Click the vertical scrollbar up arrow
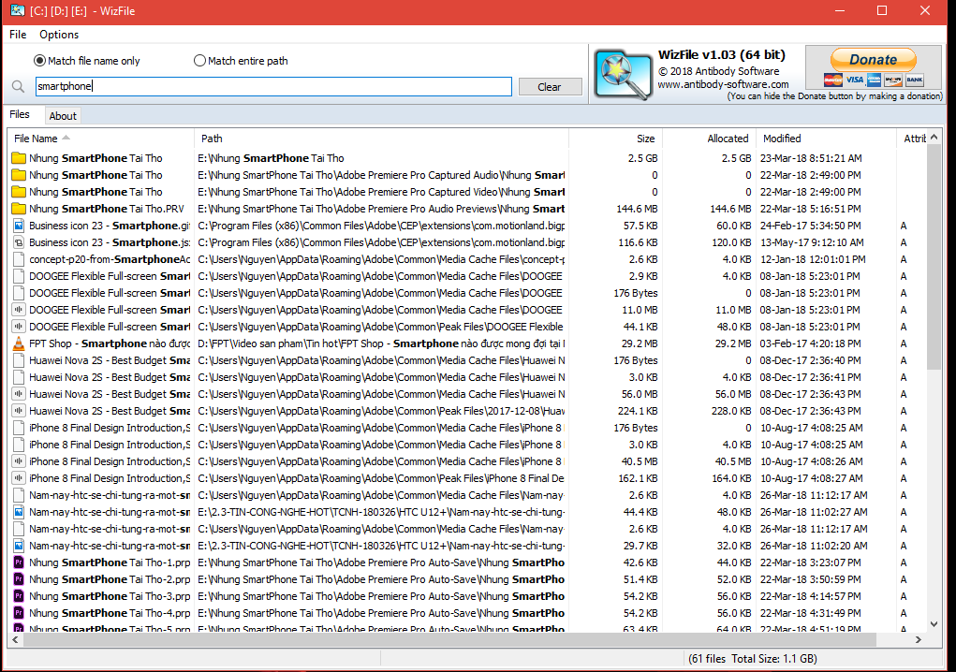The image size is (956, 672). (x=934, y=138)
